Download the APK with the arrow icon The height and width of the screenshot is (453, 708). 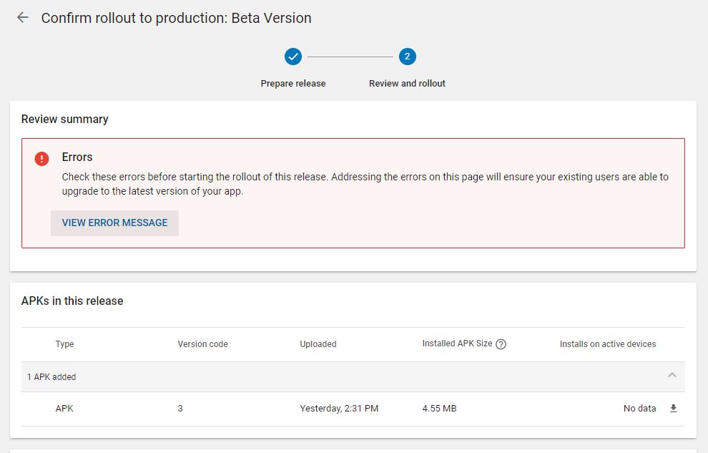(673, 409)
